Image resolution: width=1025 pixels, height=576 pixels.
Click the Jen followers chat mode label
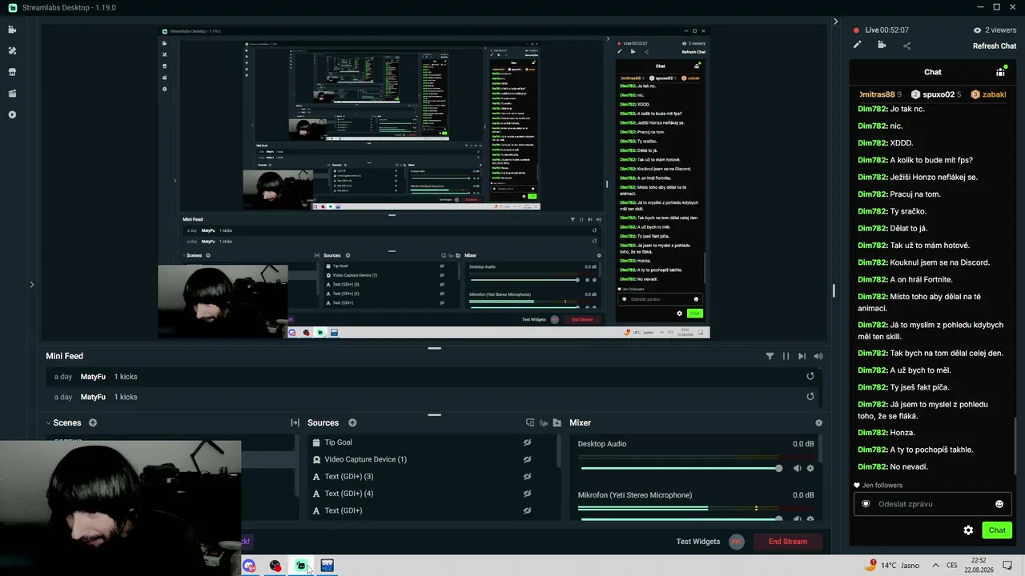pos(878,486)
